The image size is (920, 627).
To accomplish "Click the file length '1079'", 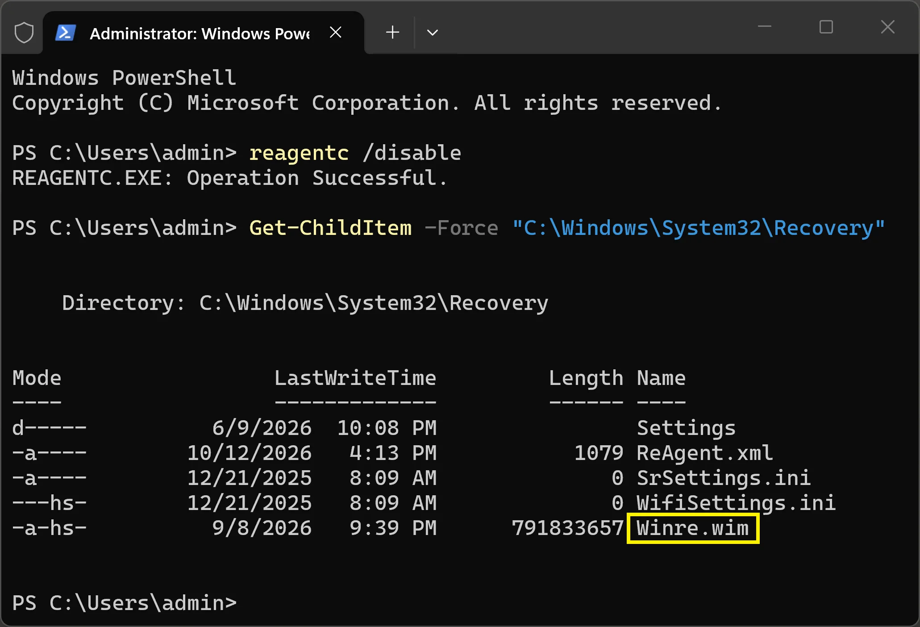I will (x=599, y=453).
